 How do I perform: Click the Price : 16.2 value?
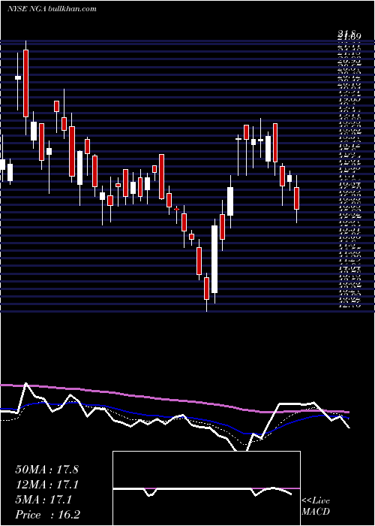point(48,515)
